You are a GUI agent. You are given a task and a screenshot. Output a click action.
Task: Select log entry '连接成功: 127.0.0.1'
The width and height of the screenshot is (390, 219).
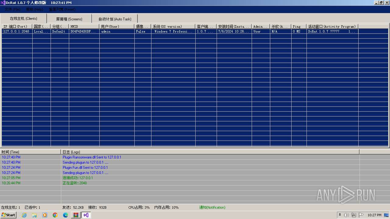78,178
